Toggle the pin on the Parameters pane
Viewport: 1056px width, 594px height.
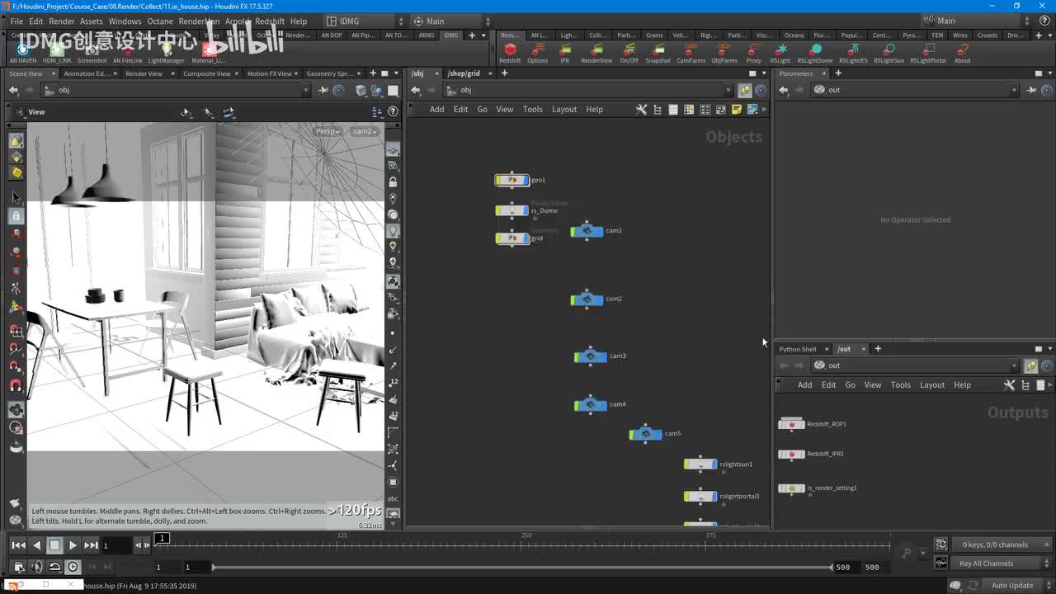tap(1031, 90)
